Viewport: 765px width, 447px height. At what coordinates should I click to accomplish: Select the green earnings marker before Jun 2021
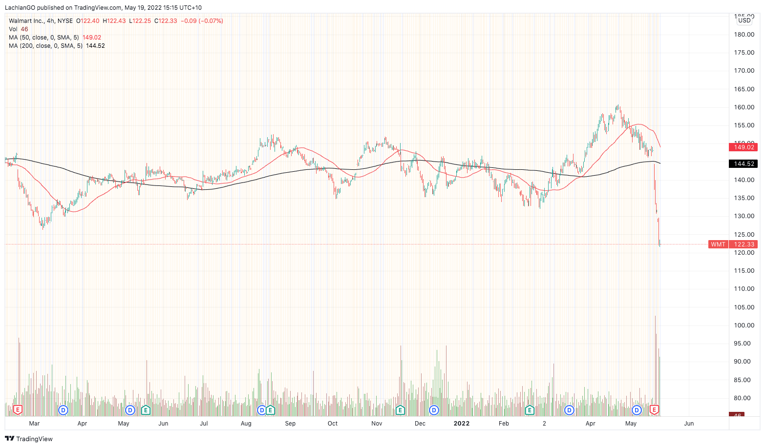click(145, 410)
